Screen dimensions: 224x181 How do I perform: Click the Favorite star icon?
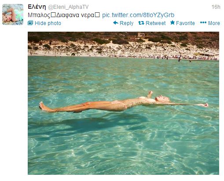[173, 22]
